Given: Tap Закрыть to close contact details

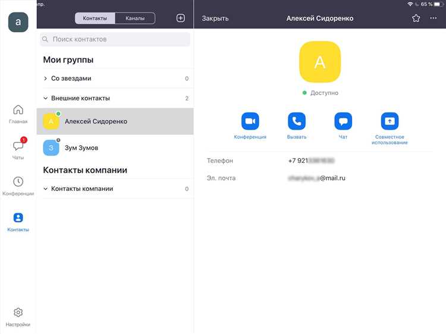Looking at the screenshot, I should point(215,18).
